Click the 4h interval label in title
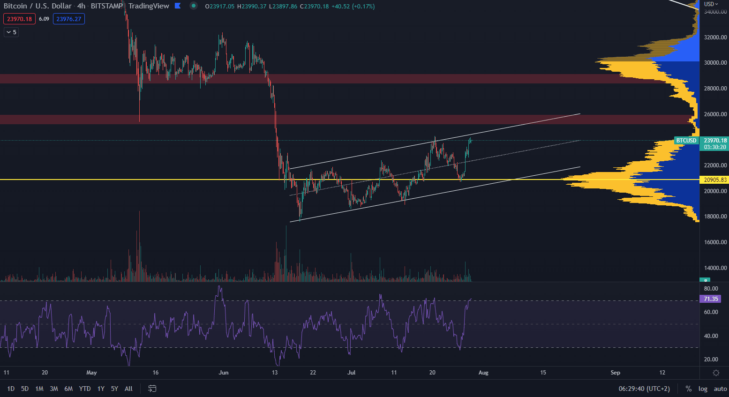This screenshot has width=729, height=397. click(x=82, y=6)
